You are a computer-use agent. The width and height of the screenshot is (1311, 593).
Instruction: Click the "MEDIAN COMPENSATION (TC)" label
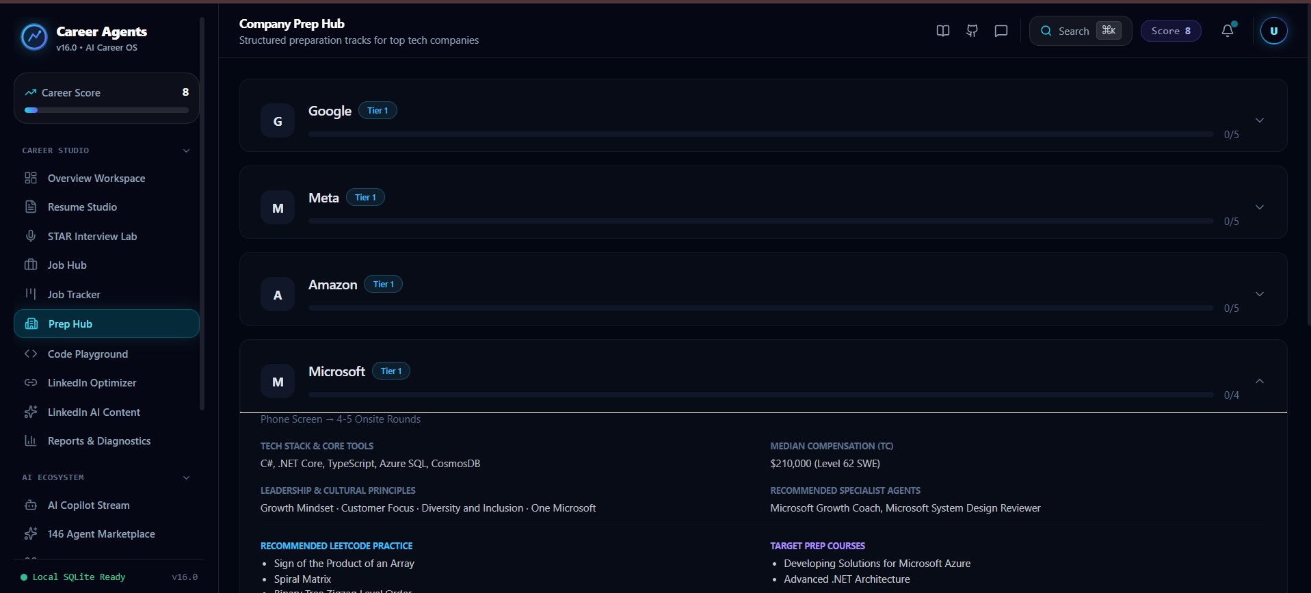832,446
